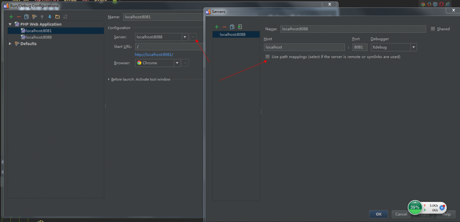Image resolution: width=460 pixels, height=222 pixels.
Task: Open Browser browse ellipsis button
Action: click(x=185, y=63)
